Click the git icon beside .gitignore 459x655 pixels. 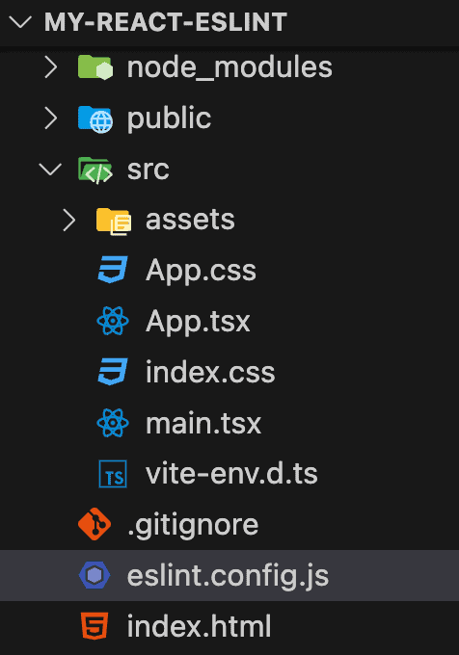pos(94,524)
